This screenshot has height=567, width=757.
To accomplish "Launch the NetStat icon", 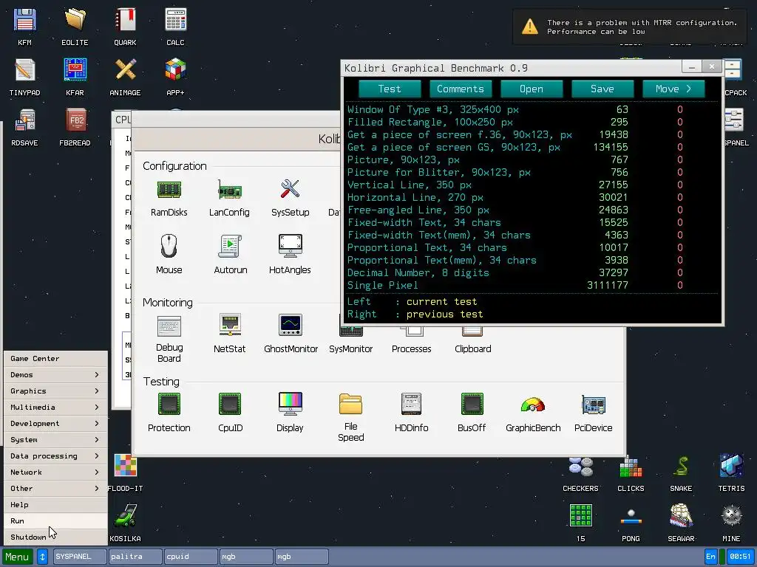I will 230,325.
